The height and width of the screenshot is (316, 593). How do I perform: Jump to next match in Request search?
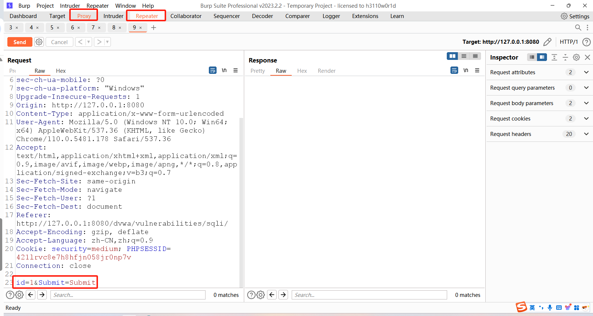tap(42, 295)
